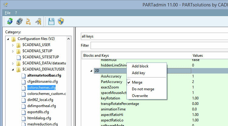Click Add key in context menu
This screenshot has height=126, width=228.
click(138, 73)
